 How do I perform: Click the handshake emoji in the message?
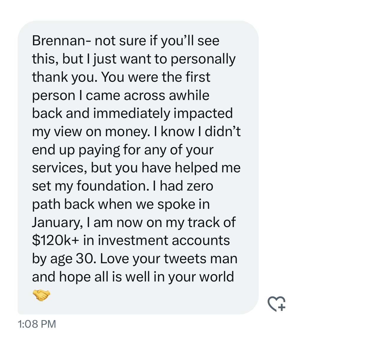pyautogui.click(x=41, y=295)
